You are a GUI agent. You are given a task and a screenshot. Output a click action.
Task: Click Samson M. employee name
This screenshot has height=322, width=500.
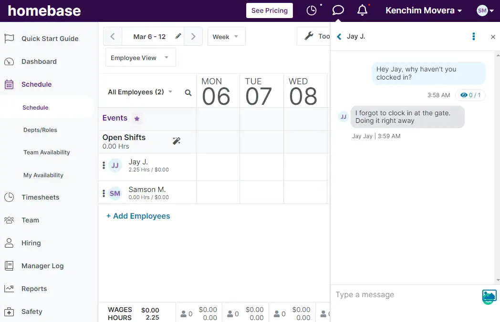147,190
